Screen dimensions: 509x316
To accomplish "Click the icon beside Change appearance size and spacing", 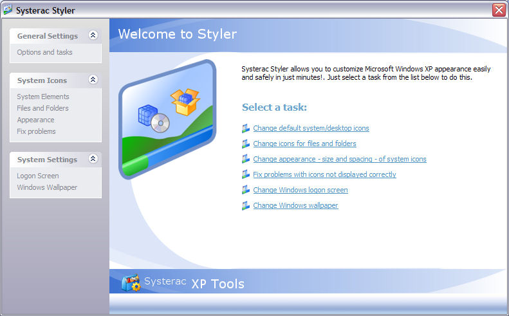I will point(246,159).
